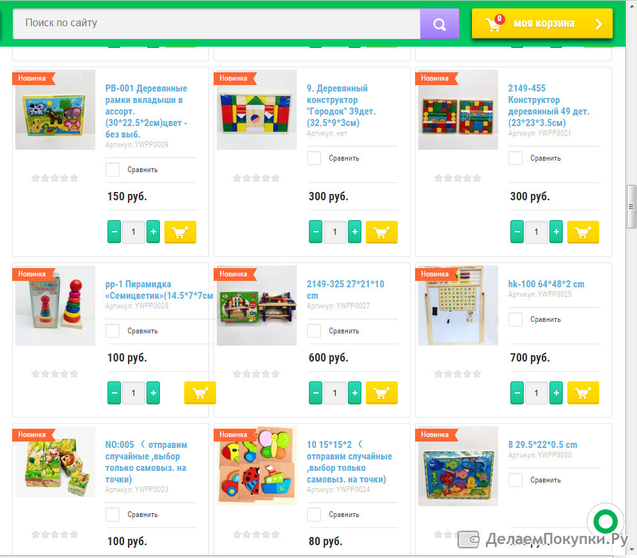The width and height of the screenshot is (637, 558).
Task: Add the 2149-455 wooden constructor to cart
Action: 583,232
